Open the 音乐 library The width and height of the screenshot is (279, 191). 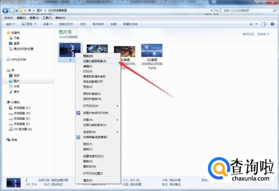(14, 92)
